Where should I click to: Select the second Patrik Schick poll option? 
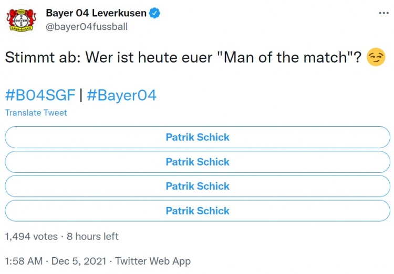click(198, 162)
